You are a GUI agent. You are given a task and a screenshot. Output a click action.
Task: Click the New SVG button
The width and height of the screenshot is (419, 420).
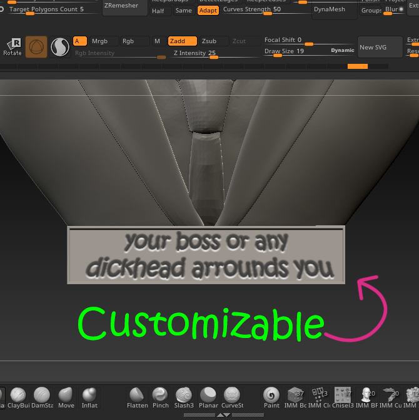point(380,47)
